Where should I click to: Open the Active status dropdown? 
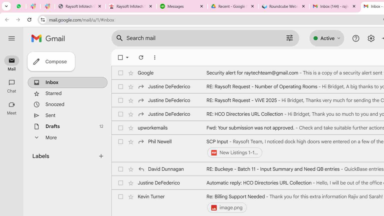(x=327, y=38)
